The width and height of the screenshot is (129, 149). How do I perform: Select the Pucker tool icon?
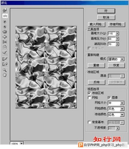5,32
